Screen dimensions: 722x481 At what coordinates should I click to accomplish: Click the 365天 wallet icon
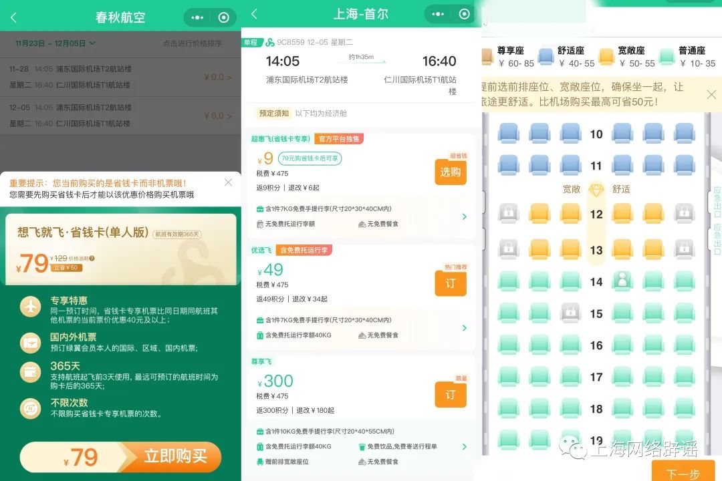30,372
